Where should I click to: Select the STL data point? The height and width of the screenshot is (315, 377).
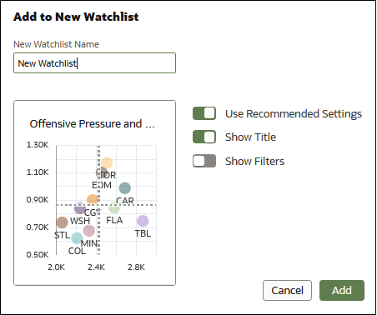62,222
